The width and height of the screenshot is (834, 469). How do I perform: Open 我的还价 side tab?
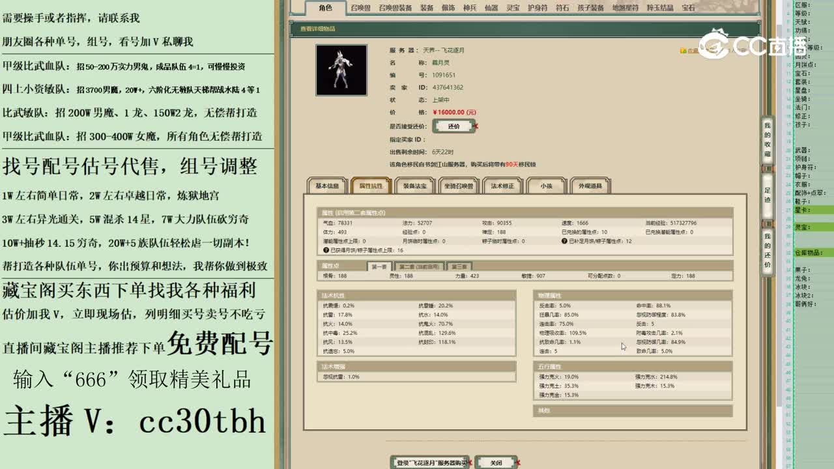point(768,250)
